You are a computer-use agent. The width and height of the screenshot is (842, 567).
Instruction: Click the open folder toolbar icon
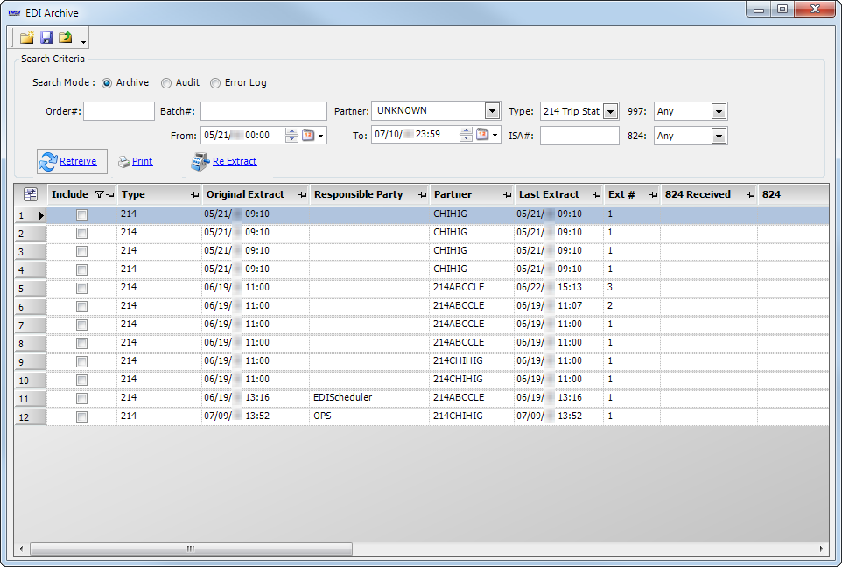[26, 38]
